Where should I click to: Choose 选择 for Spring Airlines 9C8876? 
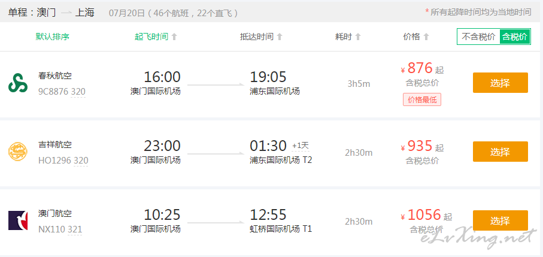(x=500, y=83)
